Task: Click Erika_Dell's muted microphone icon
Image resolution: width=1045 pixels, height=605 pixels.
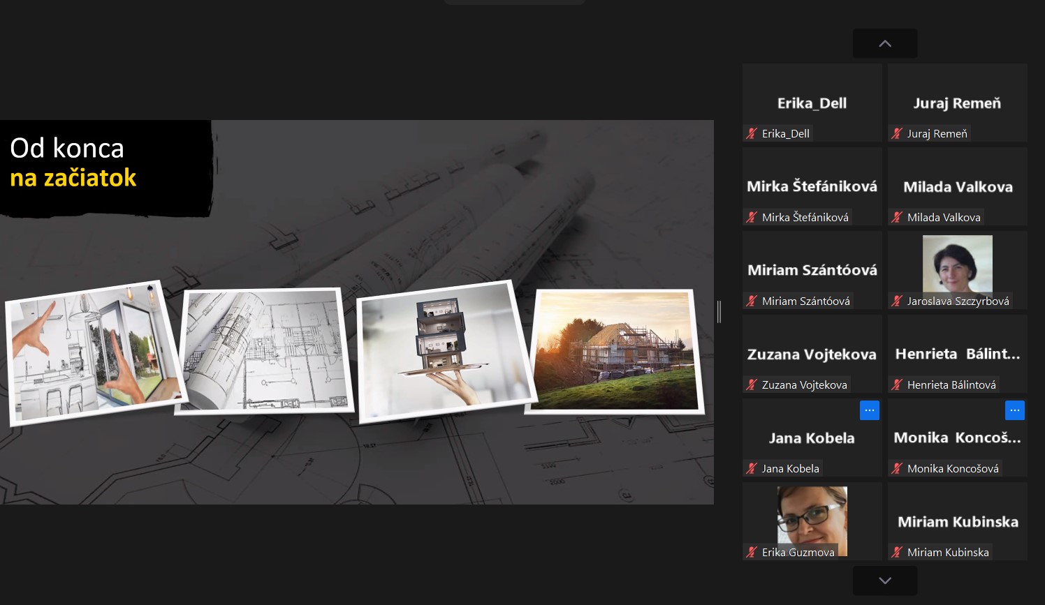Action: 752,133
